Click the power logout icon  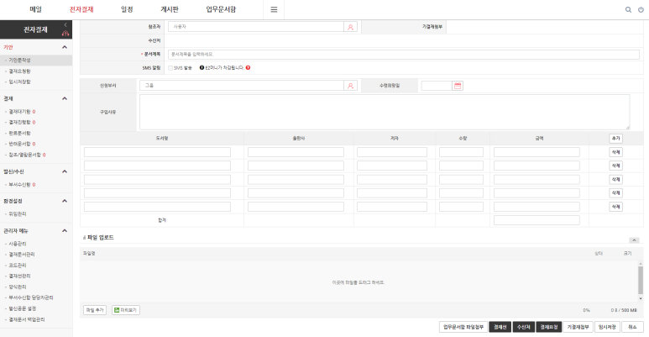coord(641,9)
